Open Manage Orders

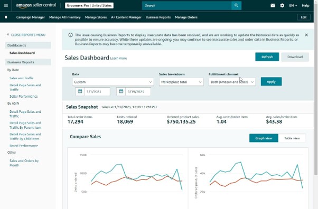pyautogui.click(x=186, y=17)
